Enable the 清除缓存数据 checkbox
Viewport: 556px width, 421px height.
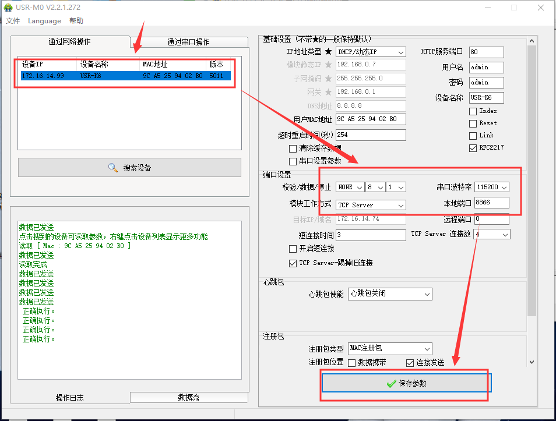[293, 149]
